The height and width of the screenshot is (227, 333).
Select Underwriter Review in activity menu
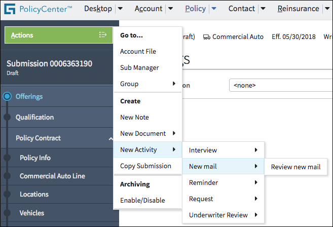[x=223, y=215]
